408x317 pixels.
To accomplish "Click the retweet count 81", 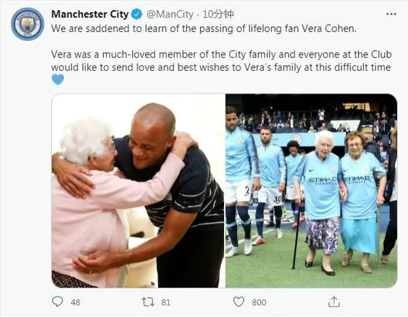I will 166,302.
